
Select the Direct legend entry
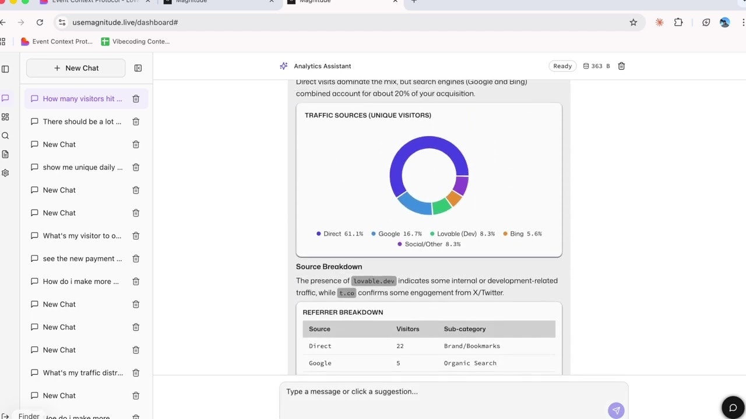point(340,233)
